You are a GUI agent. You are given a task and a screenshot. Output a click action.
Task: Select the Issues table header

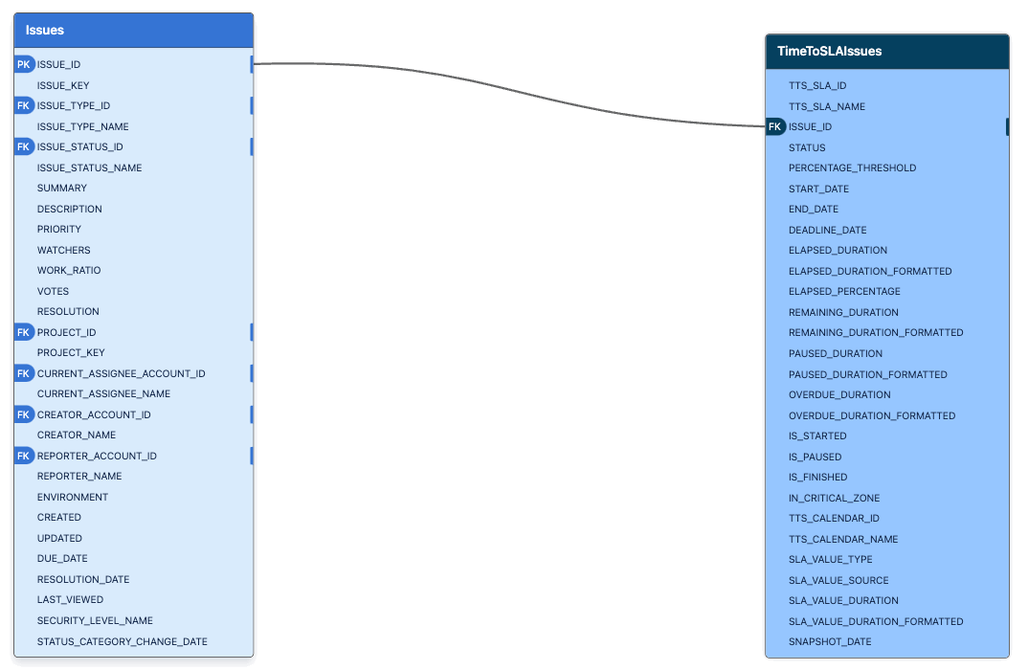[133, 30]
